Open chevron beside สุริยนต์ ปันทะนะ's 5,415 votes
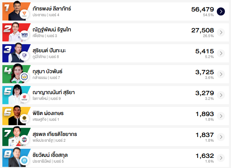This screenshot has height=168, width=231. click(221, 53)
